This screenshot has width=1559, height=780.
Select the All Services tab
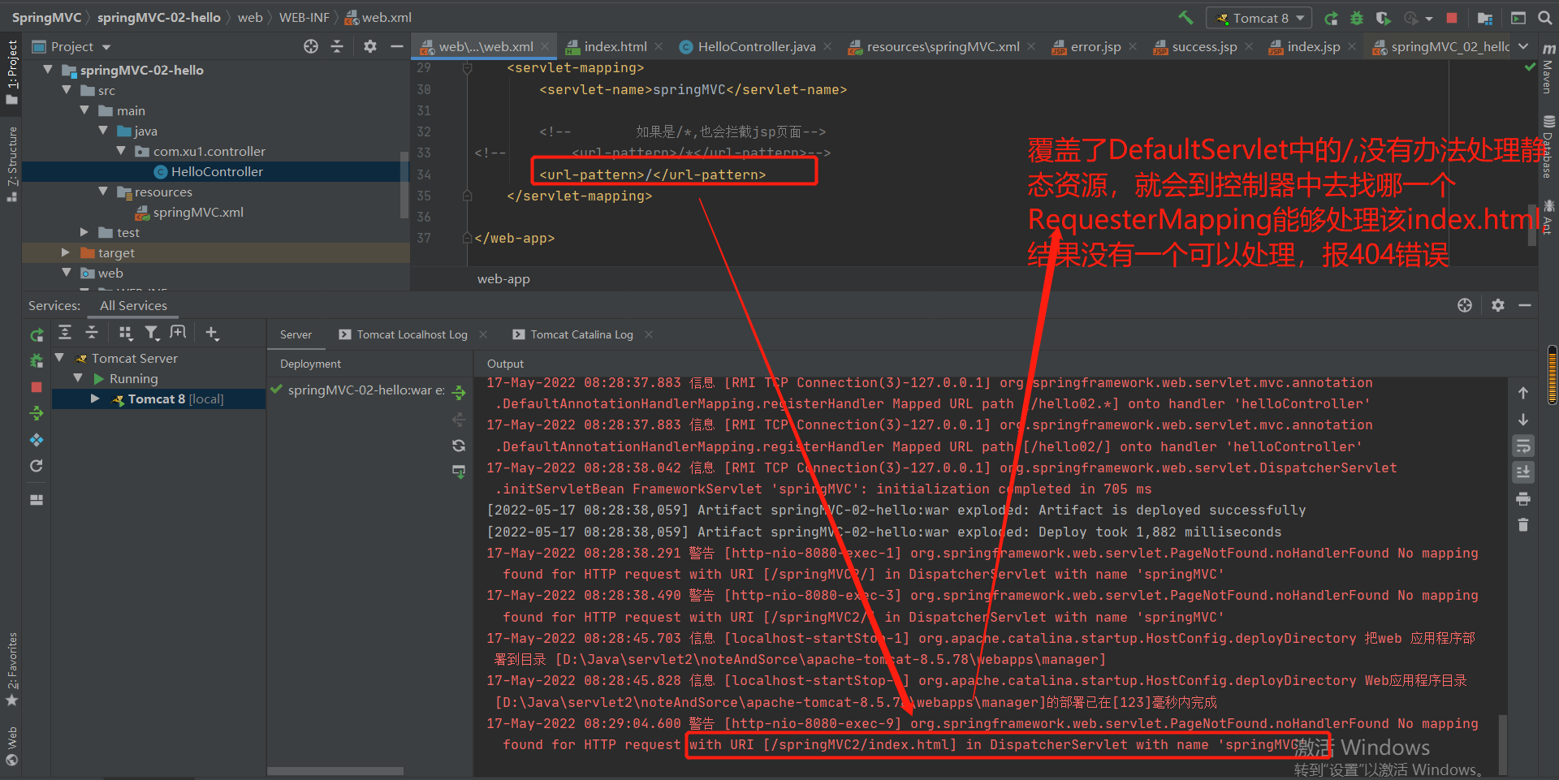(x=133, y=305)
